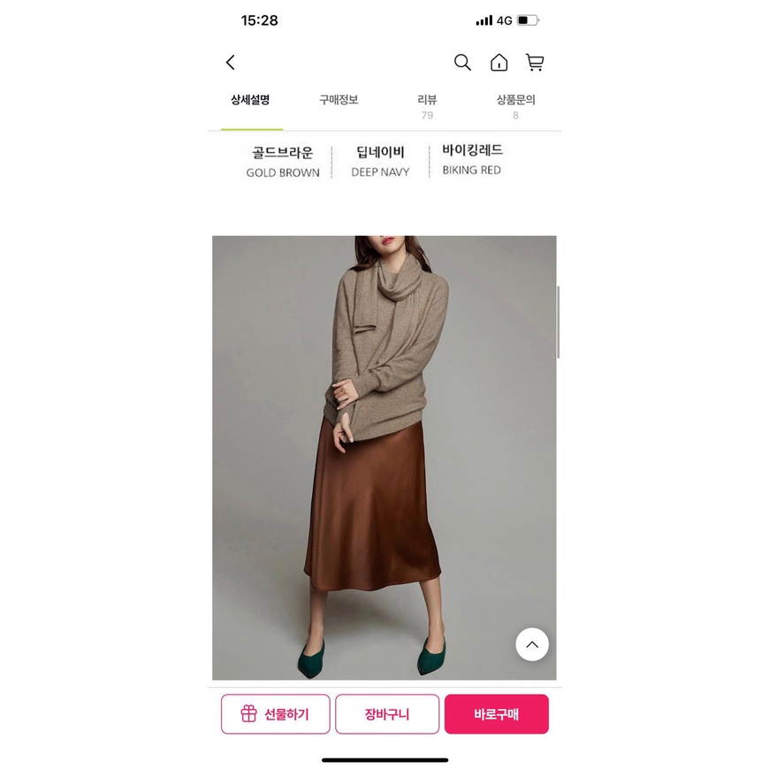Viewport: 769px width, 769px height.
Task: Tap the model product photo
Action: pos(384,458)
